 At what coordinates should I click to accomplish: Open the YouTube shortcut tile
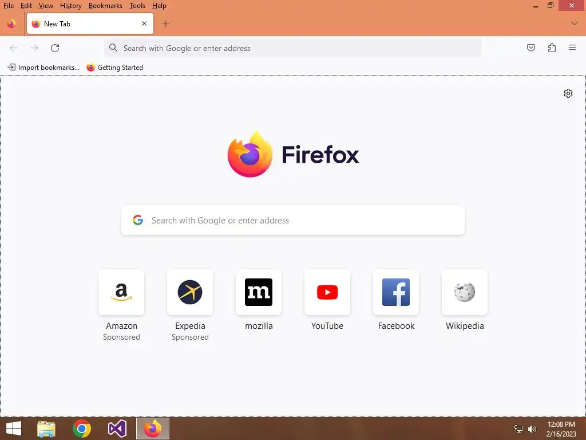[327, 292]
